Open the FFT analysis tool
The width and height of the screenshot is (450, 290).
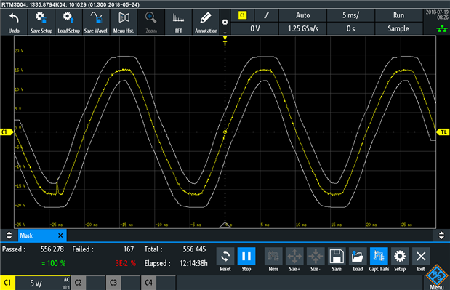point(178,22)
